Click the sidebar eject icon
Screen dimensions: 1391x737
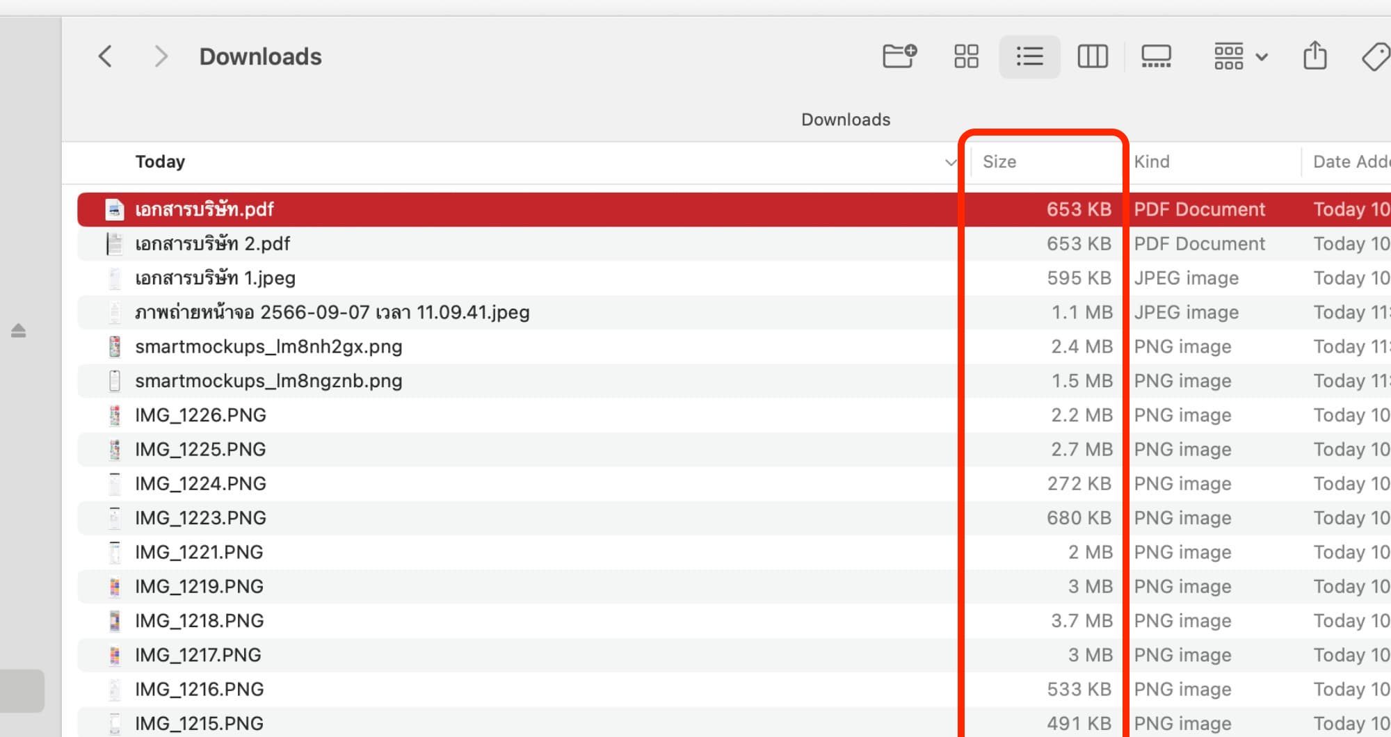click(x=19, y=331)
